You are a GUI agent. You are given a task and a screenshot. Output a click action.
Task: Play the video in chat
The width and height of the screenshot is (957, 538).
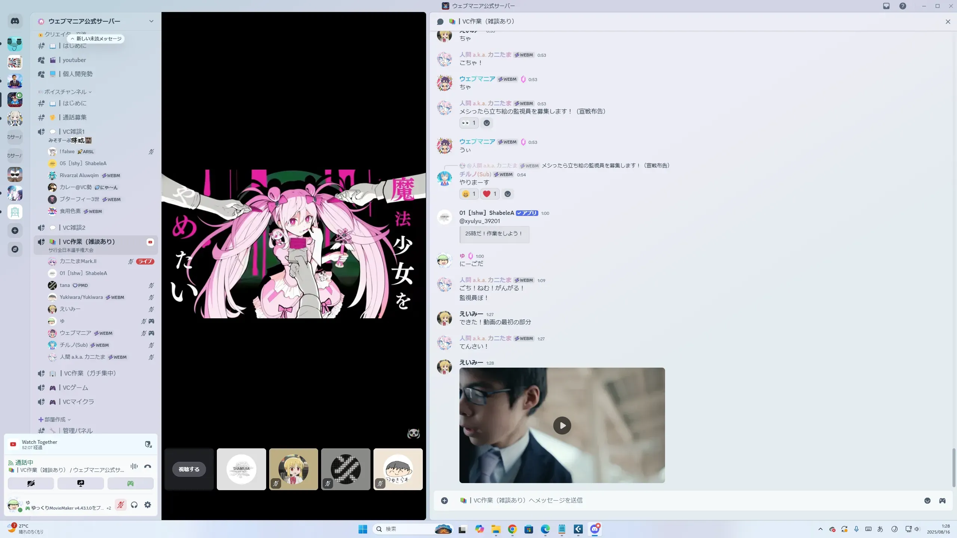pyautogui.click(x=562, y=426)
